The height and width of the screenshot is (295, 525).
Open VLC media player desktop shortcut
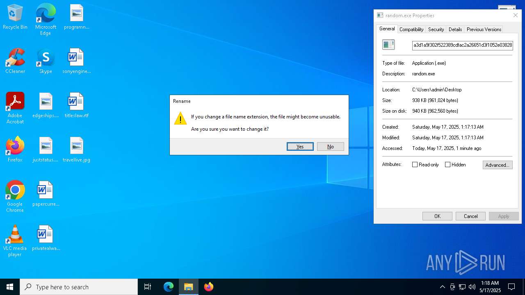(x=15, y=241)
